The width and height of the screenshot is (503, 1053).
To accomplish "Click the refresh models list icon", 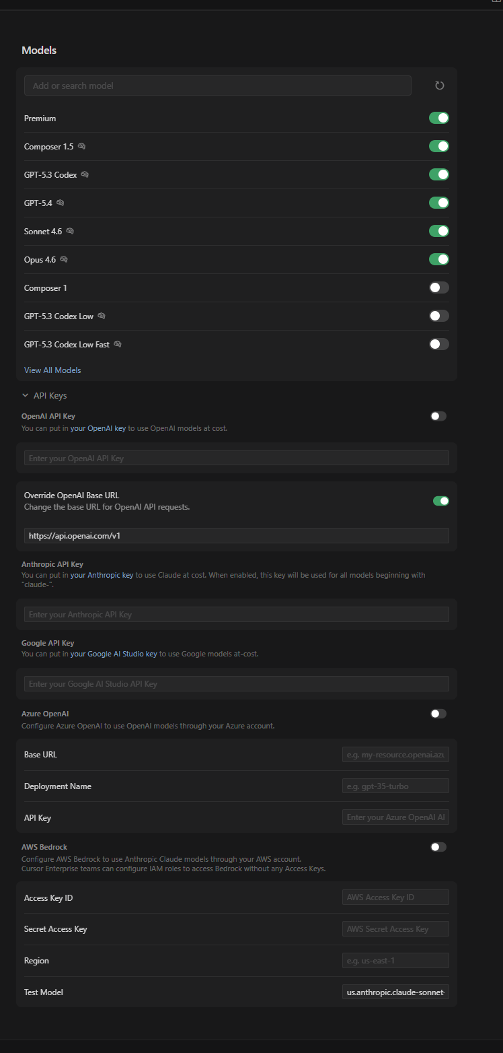I will pos(439,86).
